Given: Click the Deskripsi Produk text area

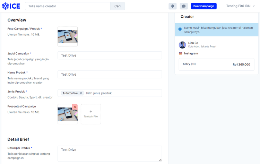Looking at the screenshot, I should [x=110, y=153].
